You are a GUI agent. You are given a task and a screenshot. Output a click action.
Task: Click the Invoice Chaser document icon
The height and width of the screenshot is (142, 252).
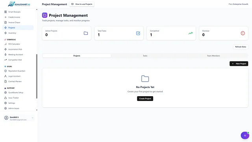pos(6,22)
